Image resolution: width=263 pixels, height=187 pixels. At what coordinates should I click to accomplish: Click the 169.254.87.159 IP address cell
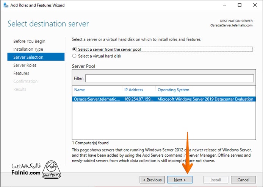click(139, 99)
